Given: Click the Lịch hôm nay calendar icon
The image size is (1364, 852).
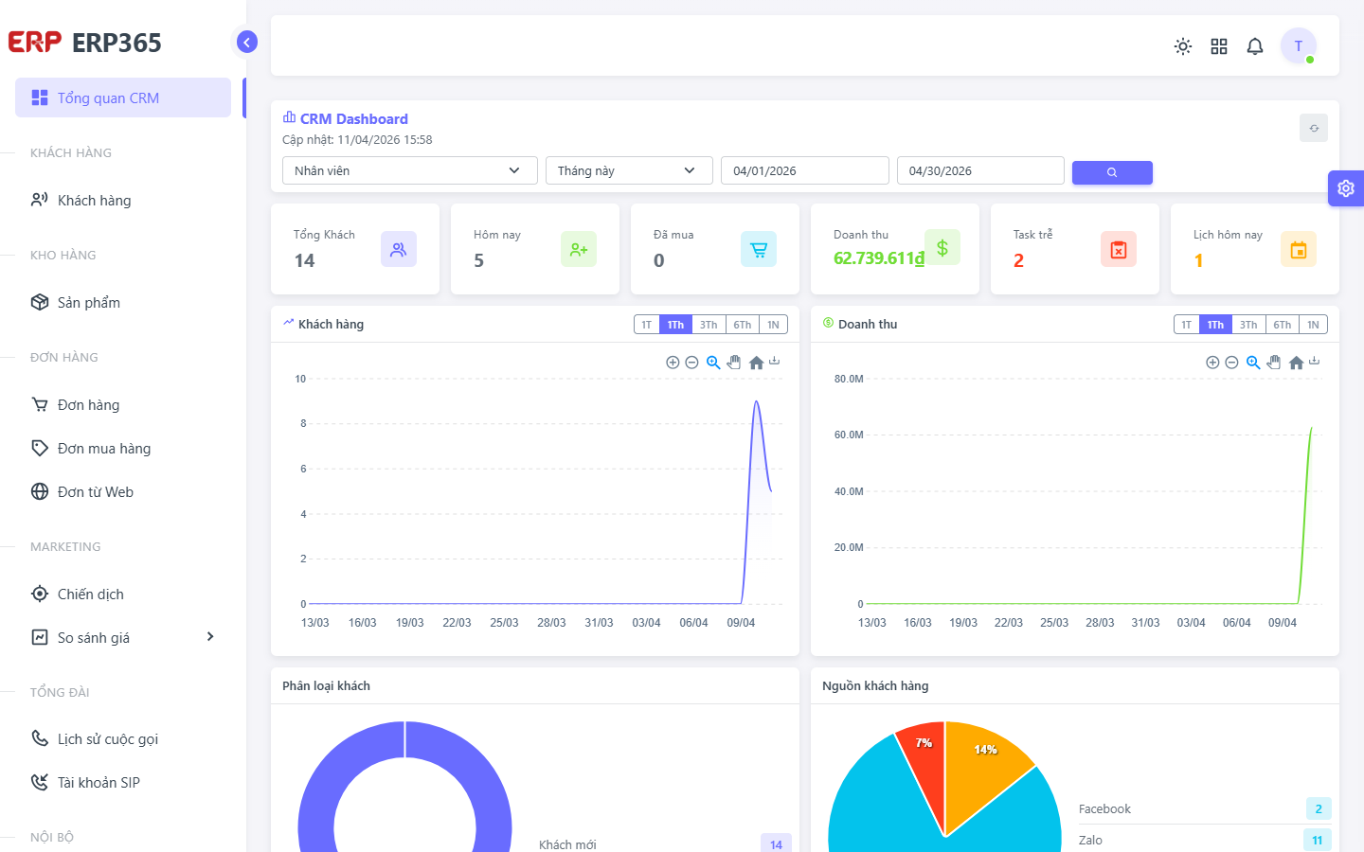Looking at the screenshot, I should pos(1299,249).
